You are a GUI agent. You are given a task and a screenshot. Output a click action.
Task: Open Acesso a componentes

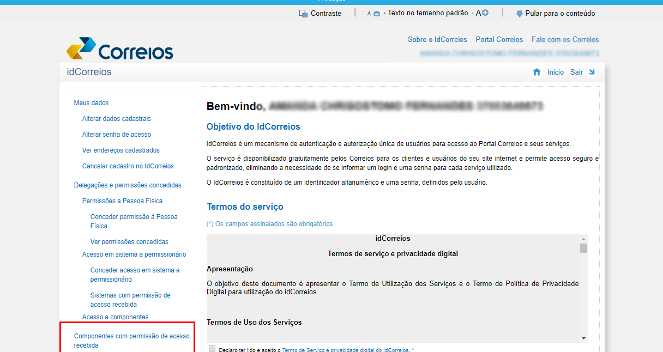click(115, 317)
